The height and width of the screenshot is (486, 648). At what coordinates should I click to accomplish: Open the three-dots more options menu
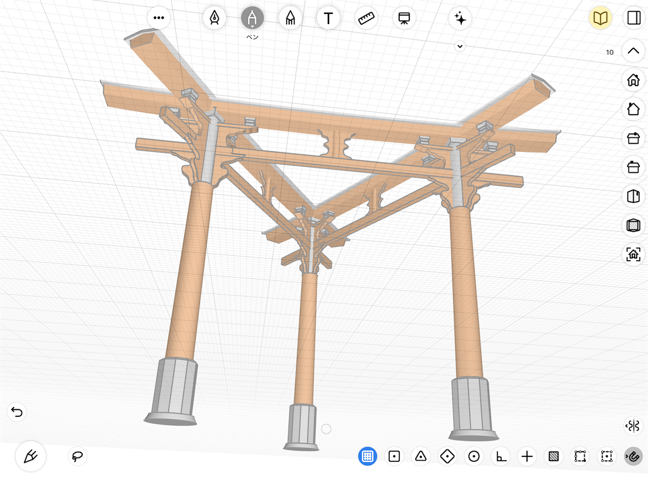(x=159, y=18)
